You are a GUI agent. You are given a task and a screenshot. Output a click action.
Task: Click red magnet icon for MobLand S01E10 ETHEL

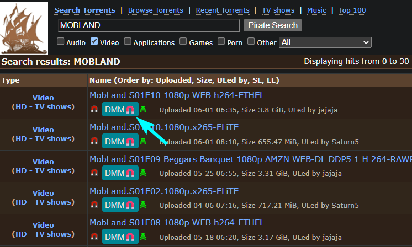[94, 109]
